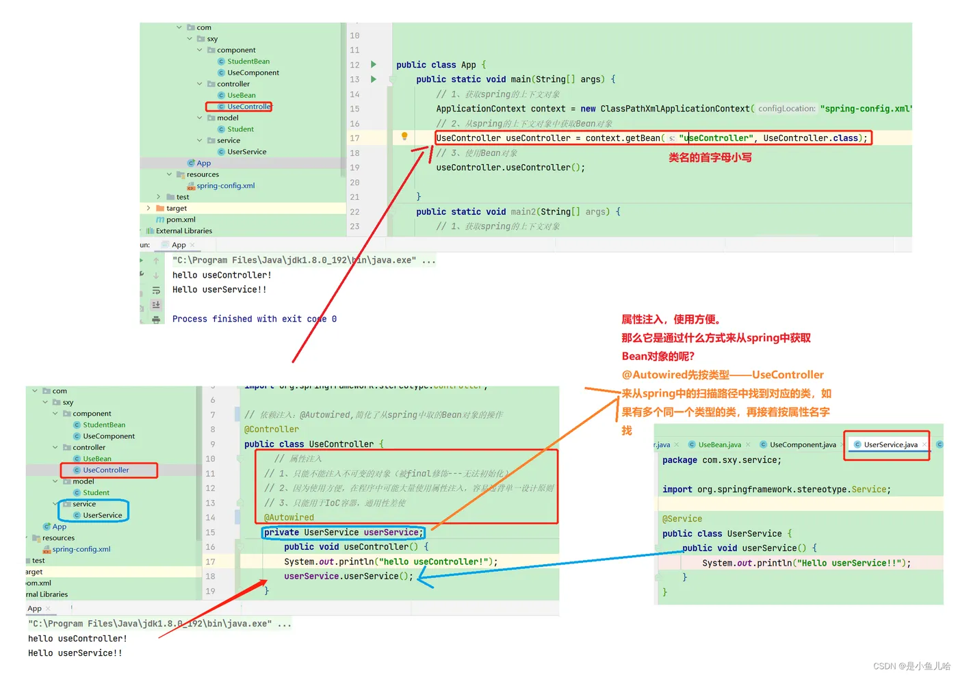Click userService.userService() call on line 18
Screen dimensions: 958x675
pos(349,577)
